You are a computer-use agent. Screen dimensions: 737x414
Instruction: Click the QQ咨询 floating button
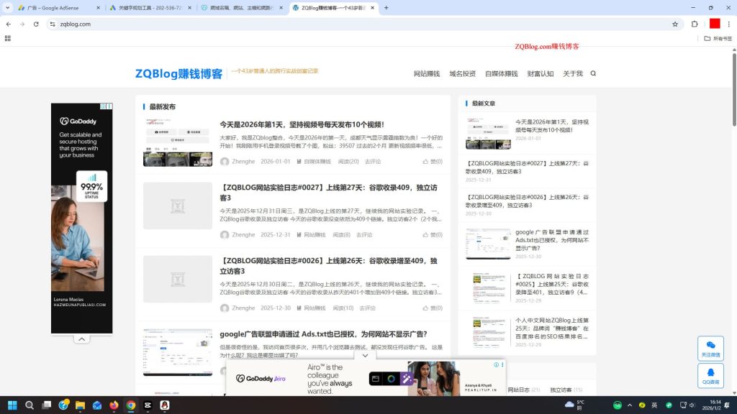point(710,375)
